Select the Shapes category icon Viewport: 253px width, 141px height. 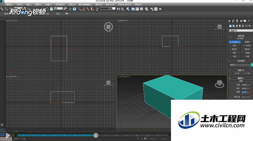click(x=234, y=26)
